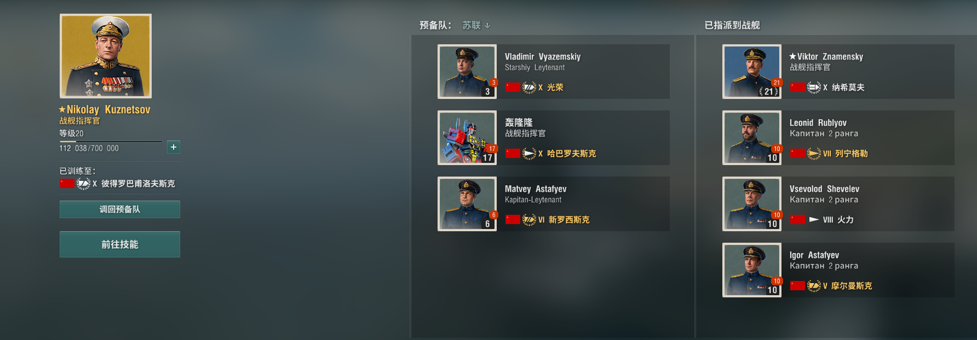Click the destroyer icon beside 火力

[814, 220]
